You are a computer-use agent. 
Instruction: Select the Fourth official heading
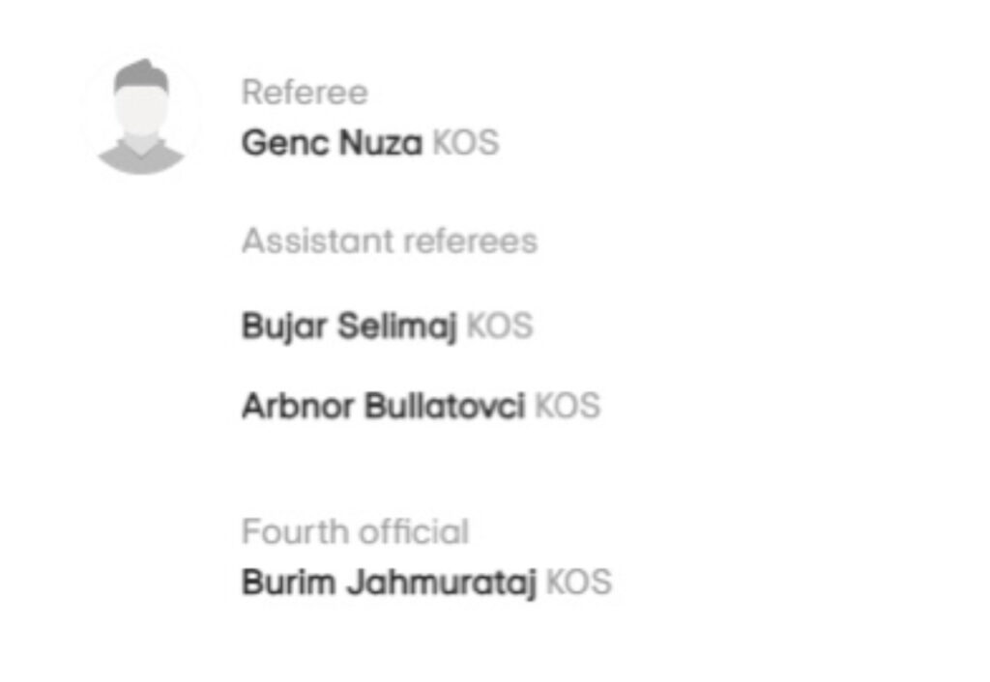(356, 532)
